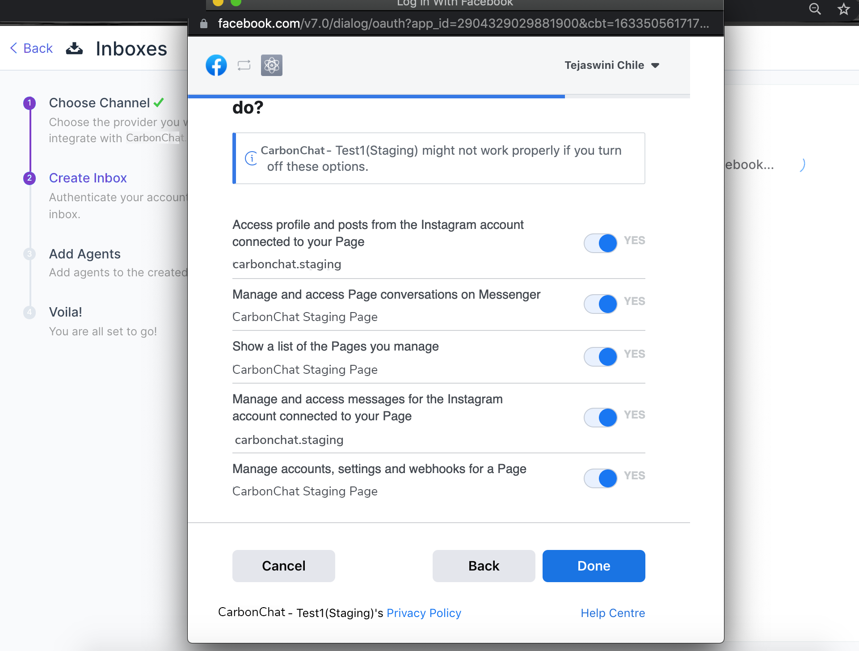
Task: Click the inbox download icon beside Inboxes
Action: tap(74, 48)
